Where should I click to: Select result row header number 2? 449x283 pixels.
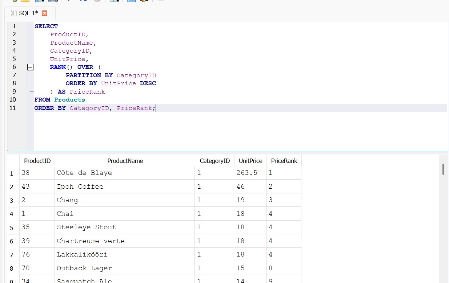coord(12,187)
